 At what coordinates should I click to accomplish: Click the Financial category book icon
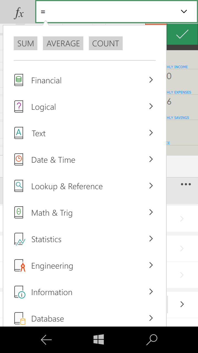click(19, 80)
